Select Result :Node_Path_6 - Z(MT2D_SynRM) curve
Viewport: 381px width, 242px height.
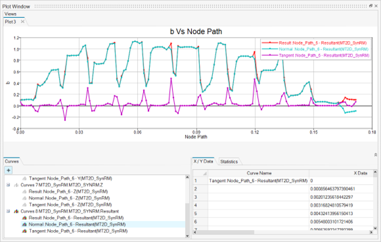[68, 191]
